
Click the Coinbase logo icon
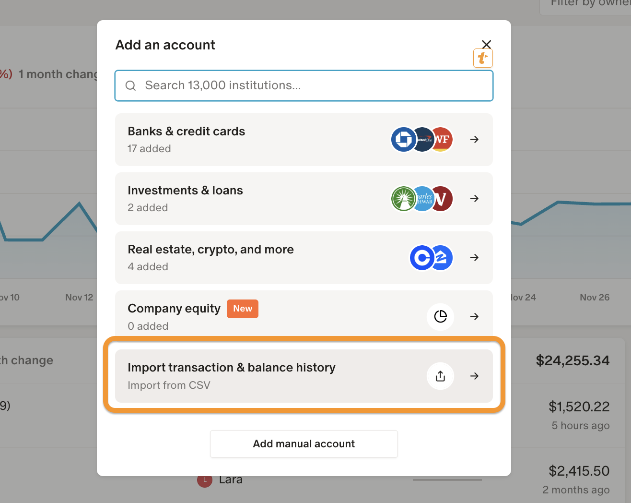pyautogui.click(x=421, y=258)
